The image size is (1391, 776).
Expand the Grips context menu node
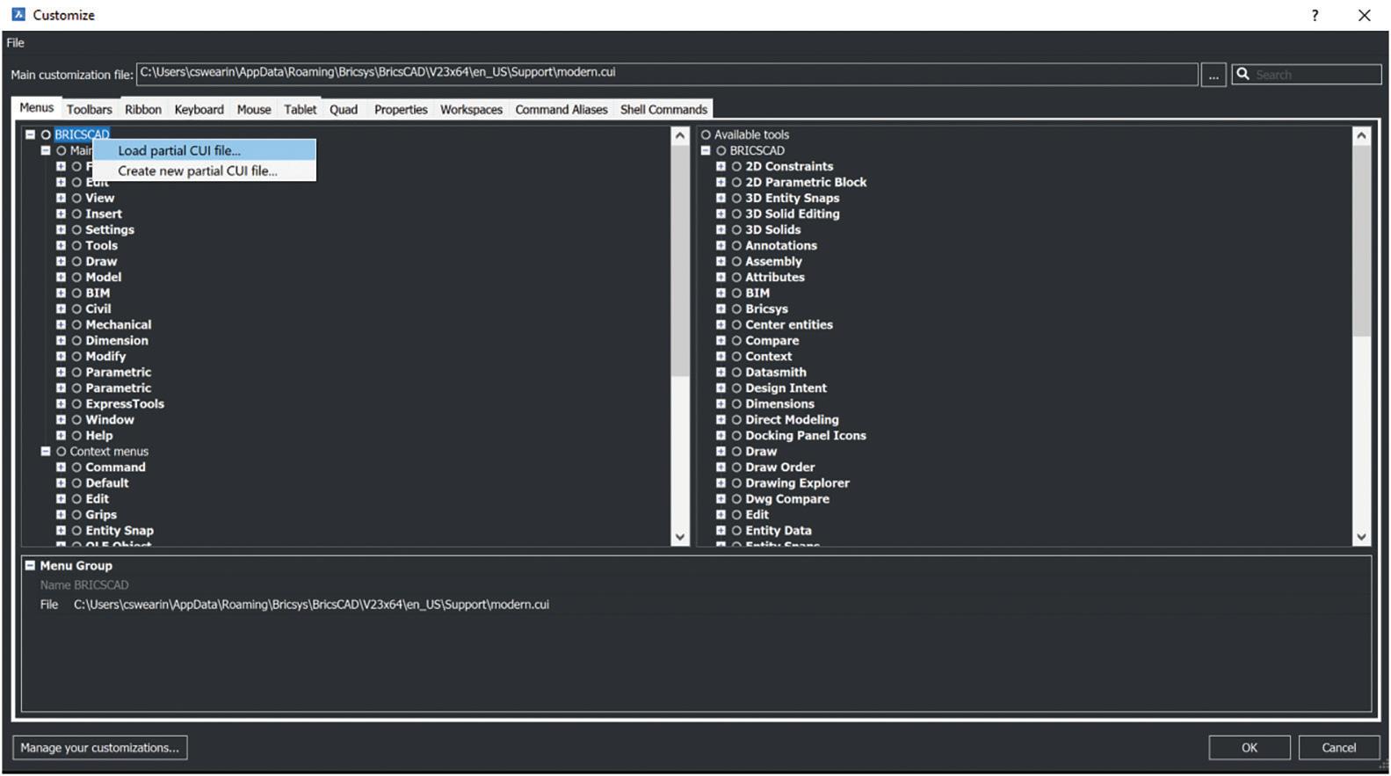click(x=61, y=514)
